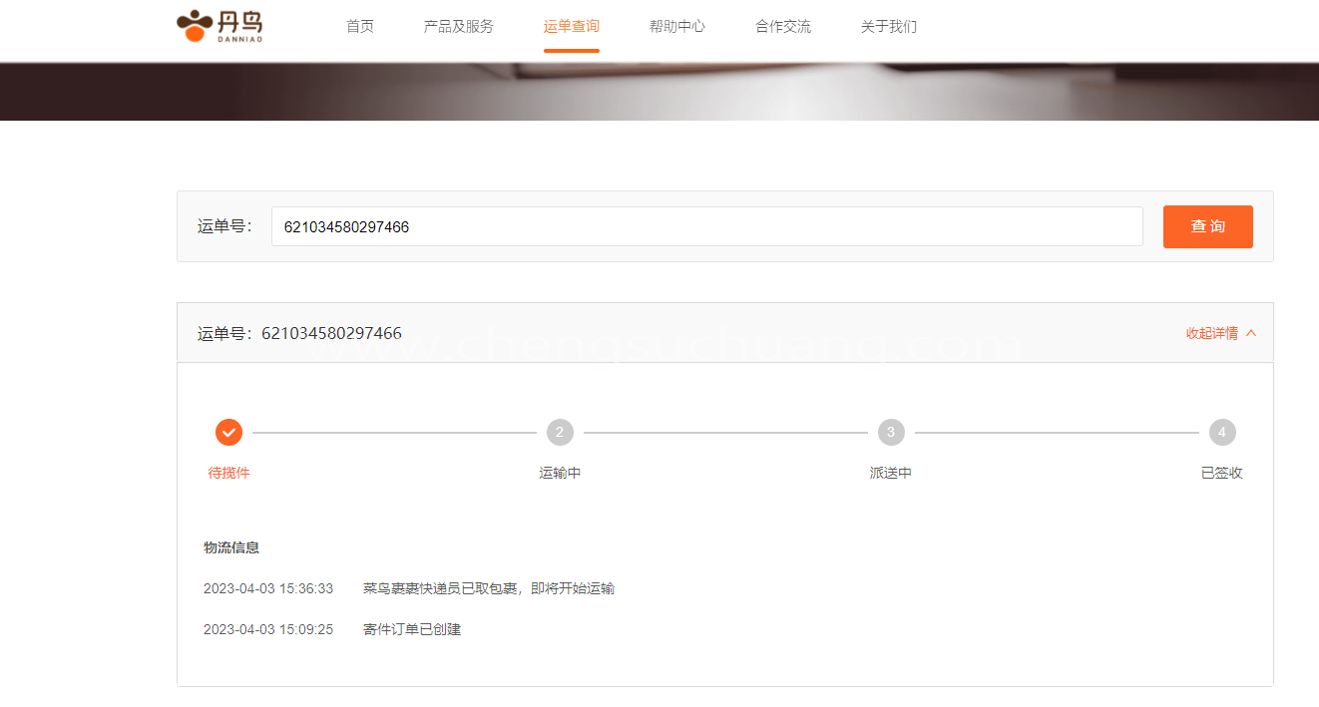
Task: Open 帮助中心 in the navigation
Action: point(677,27)
